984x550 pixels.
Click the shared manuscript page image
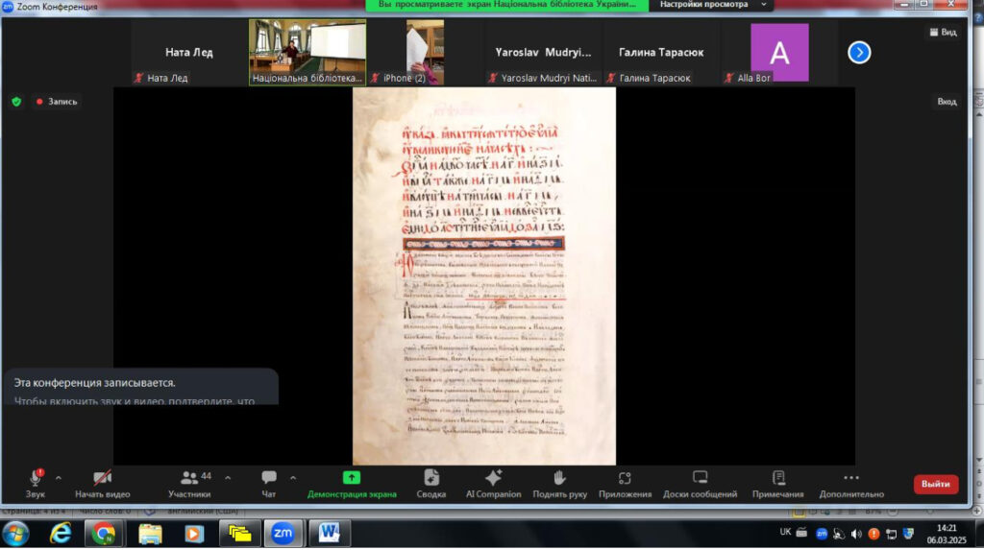(484, 275)
